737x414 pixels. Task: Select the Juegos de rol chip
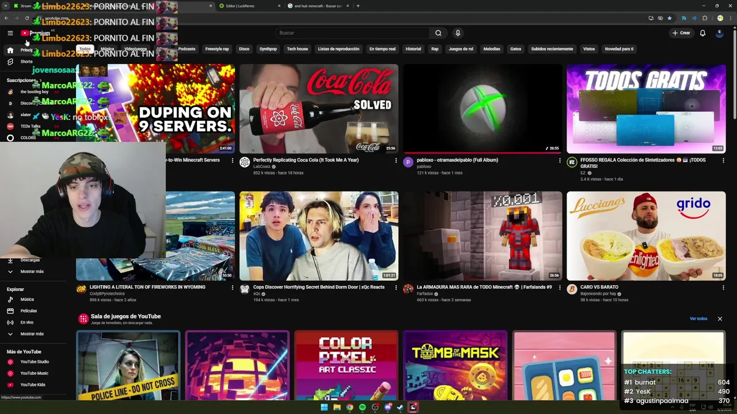pos(461,49)
